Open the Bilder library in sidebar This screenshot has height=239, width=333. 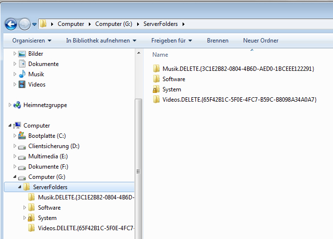35,54
